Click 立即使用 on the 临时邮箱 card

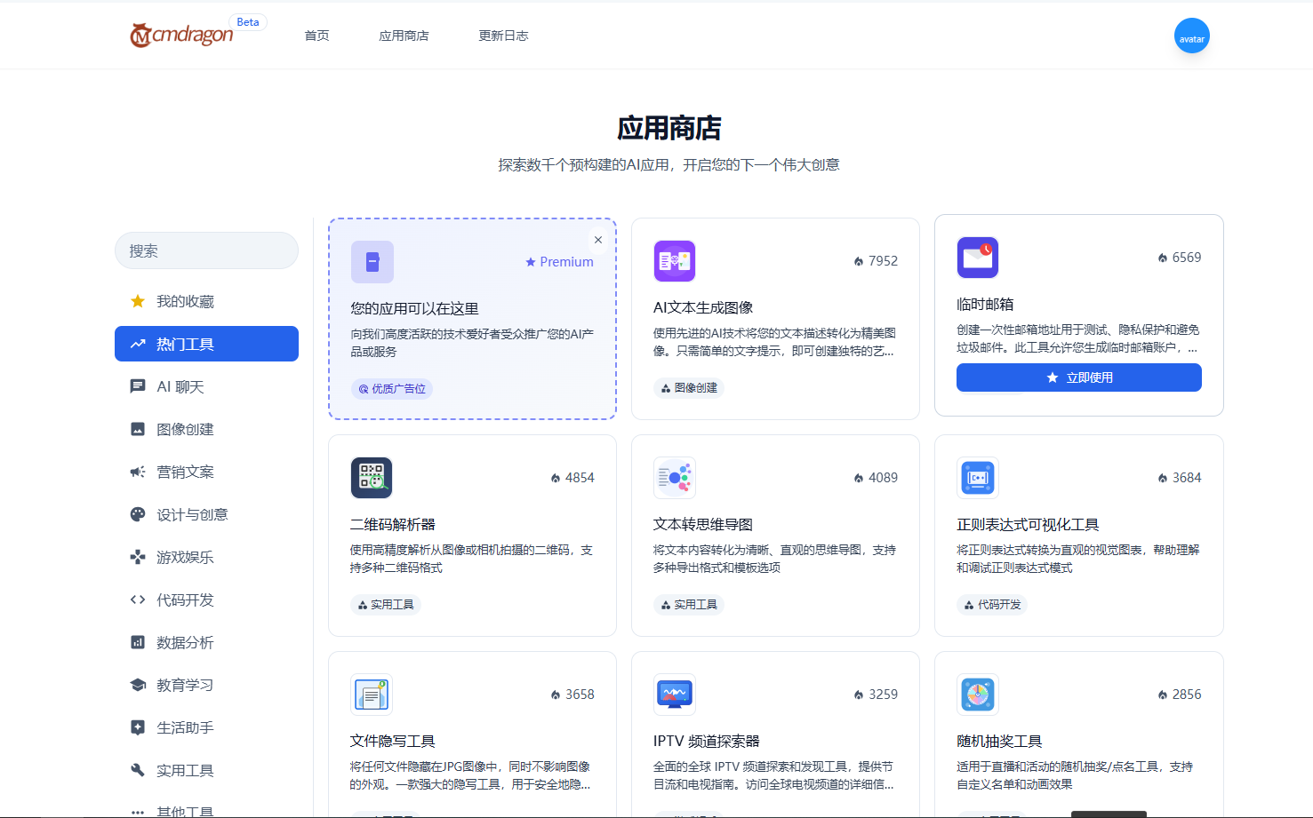click(x=1078, y=377)
